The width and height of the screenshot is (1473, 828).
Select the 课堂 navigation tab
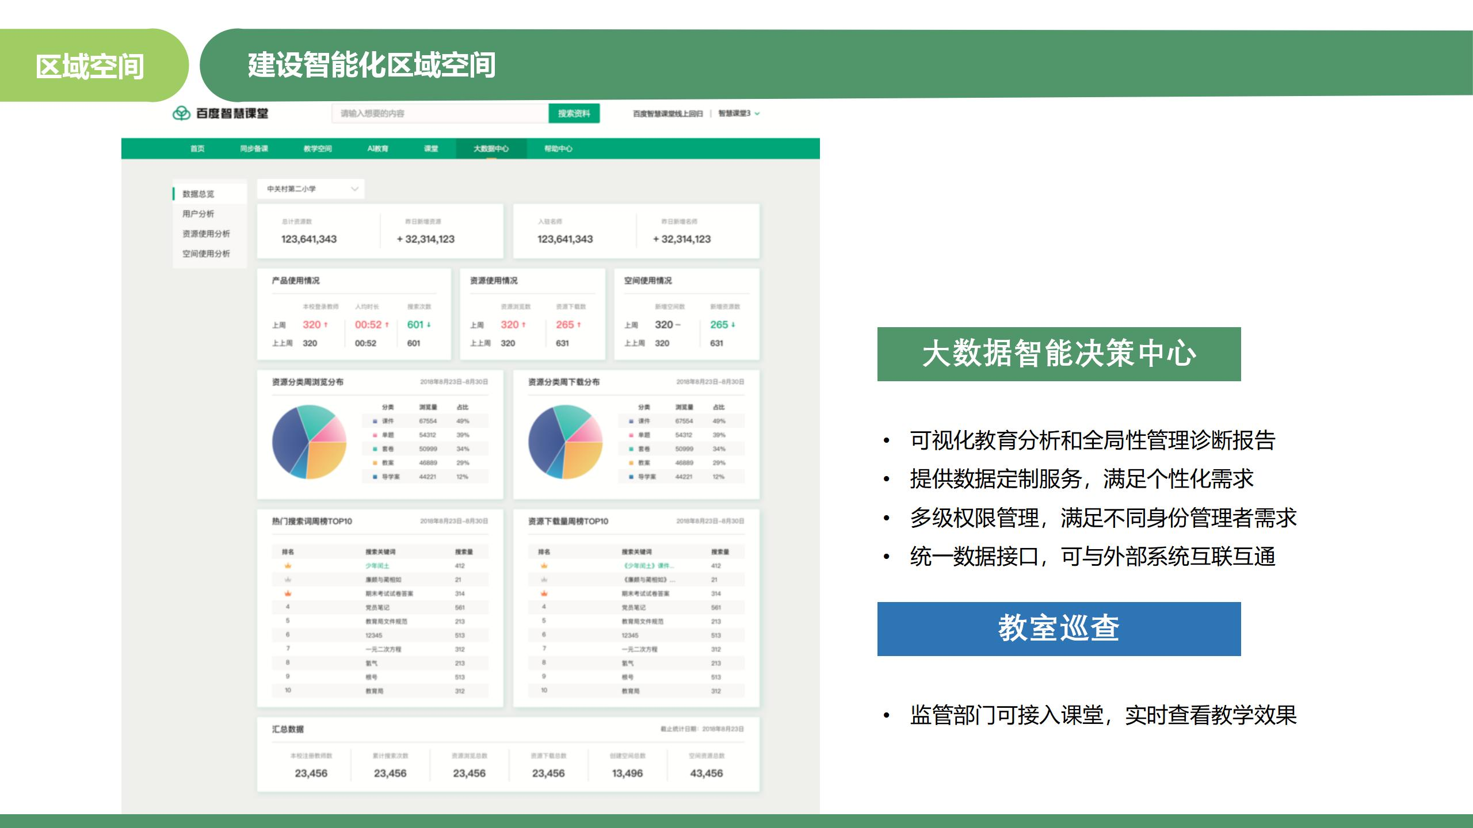431,148
